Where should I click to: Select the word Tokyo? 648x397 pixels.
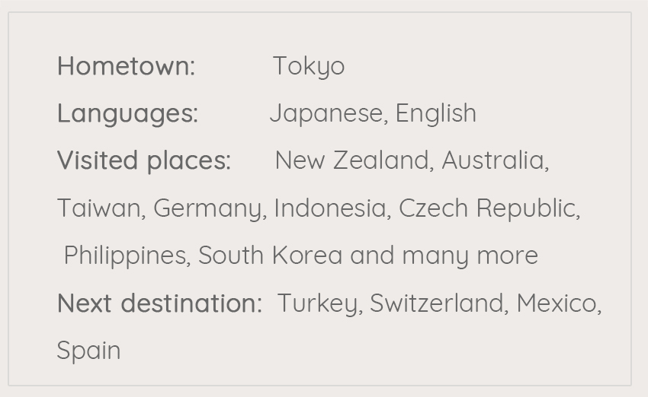point(308,66)
